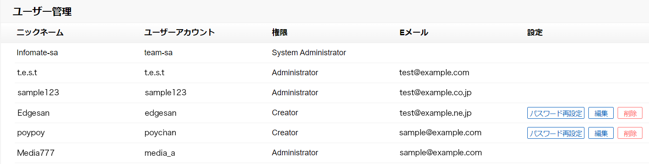The width and height of the screenshot is (649, 164).
Task: Select the ニックネーム column header
Action: (40, 33)
